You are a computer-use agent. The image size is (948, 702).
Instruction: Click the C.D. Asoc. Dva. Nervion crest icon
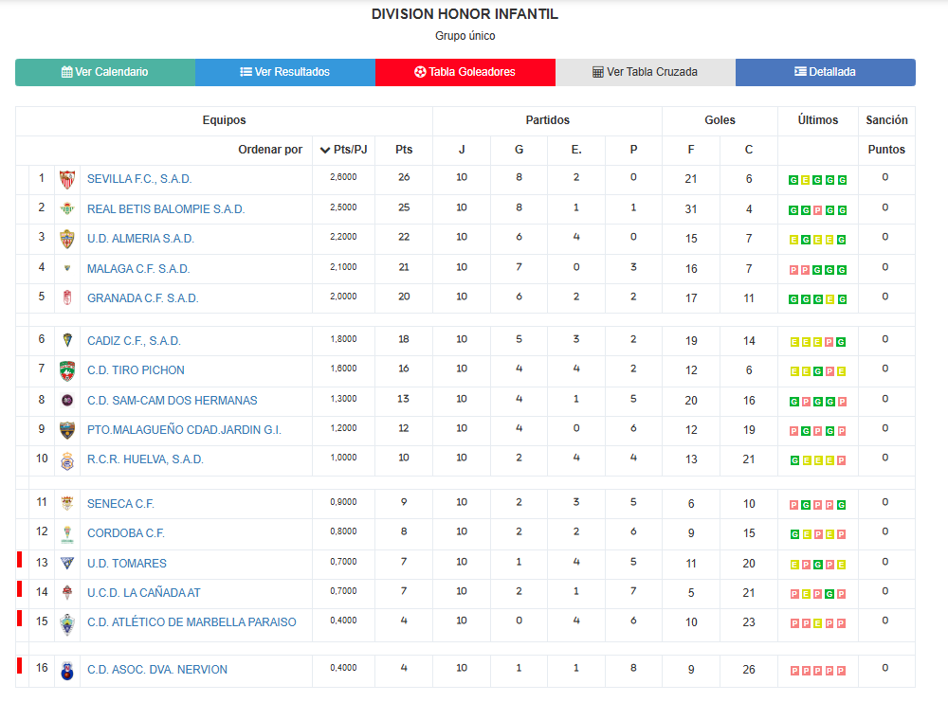(x=67, y=670)
